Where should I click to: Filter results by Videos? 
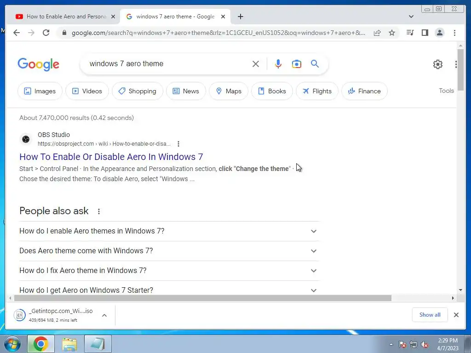coord(87,91)
